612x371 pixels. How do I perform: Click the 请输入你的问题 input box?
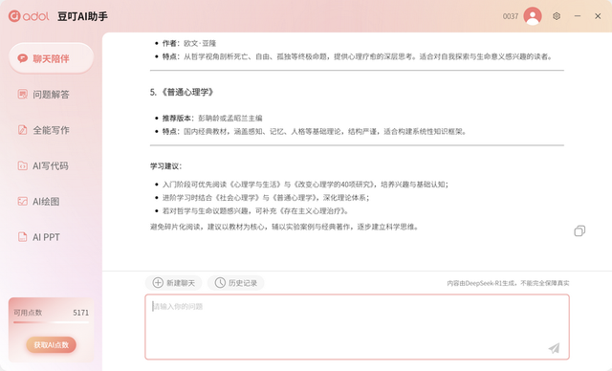pyautogui.click(x=357, y=327)
